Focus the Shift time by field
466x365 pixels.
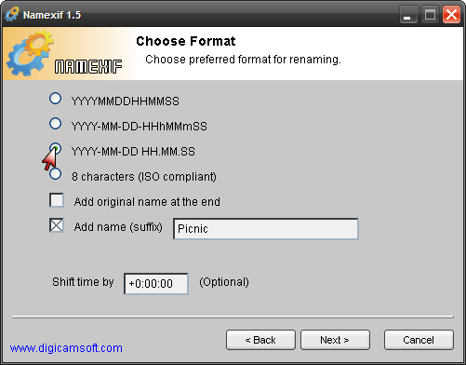[x=156, y=284]
